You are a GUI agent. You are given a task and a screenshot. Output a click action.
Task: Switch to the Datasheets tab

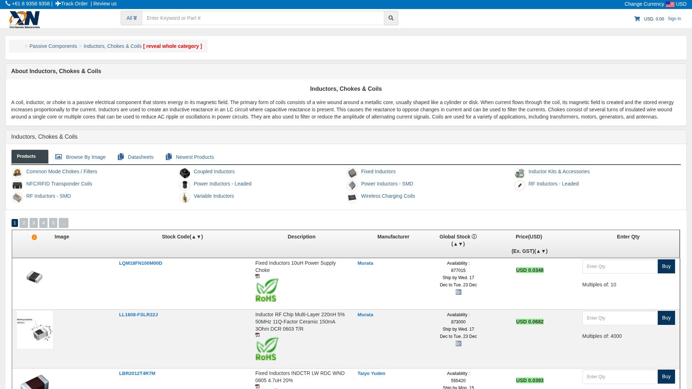[x=136, y=157]
